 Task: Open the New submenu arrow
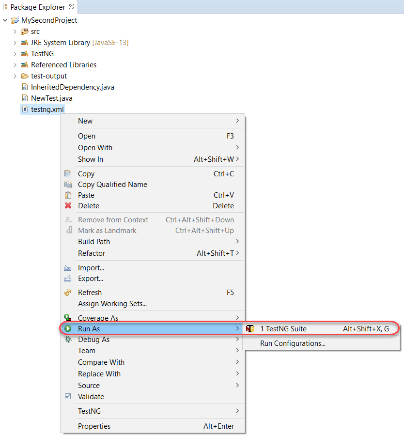click(x=237, y=121)
